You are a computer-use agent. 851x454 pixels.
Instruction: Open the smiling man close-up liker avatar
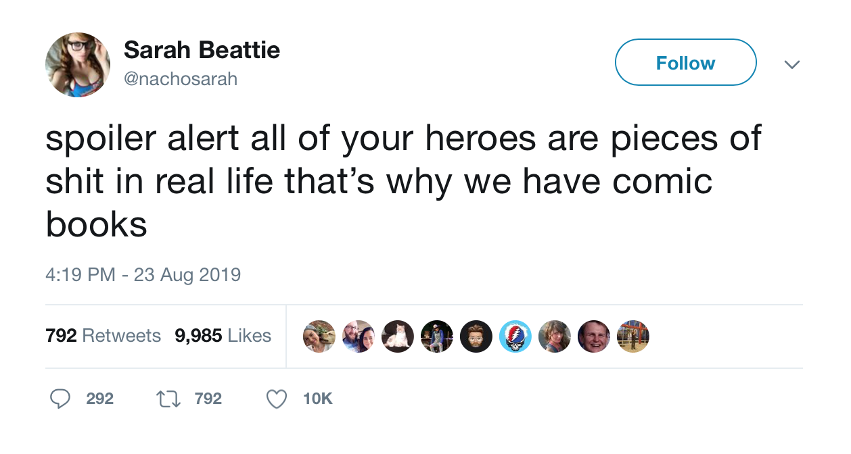(594, 336)
